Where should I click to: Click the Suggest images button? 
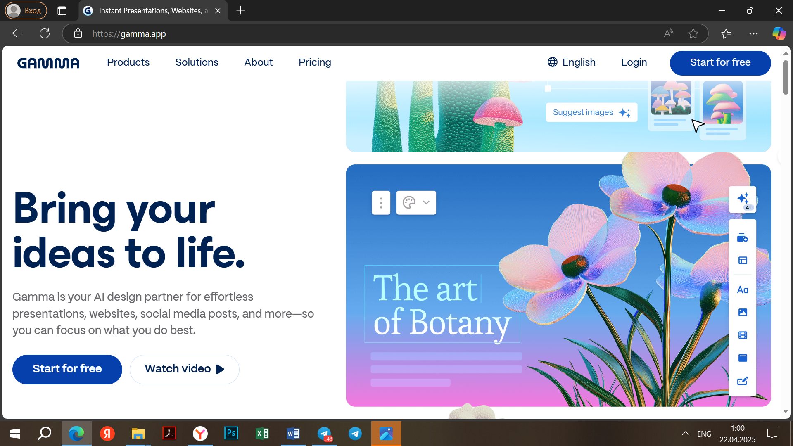coord(591,112)
